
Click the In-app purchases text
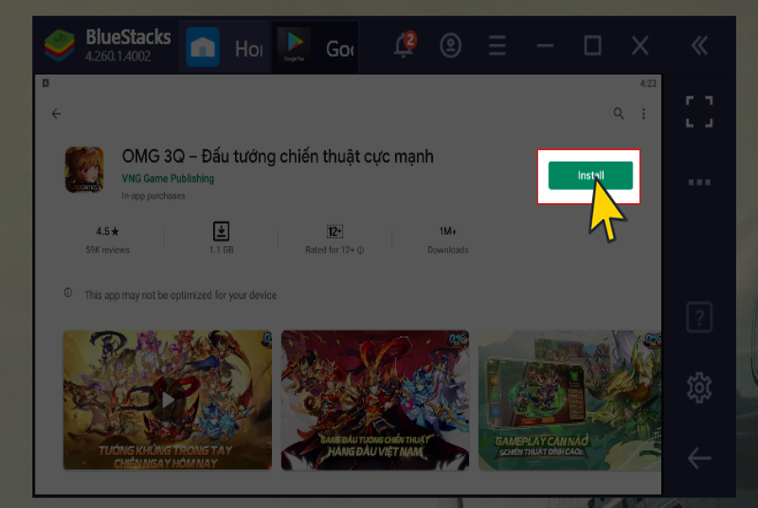pos(153,195)
